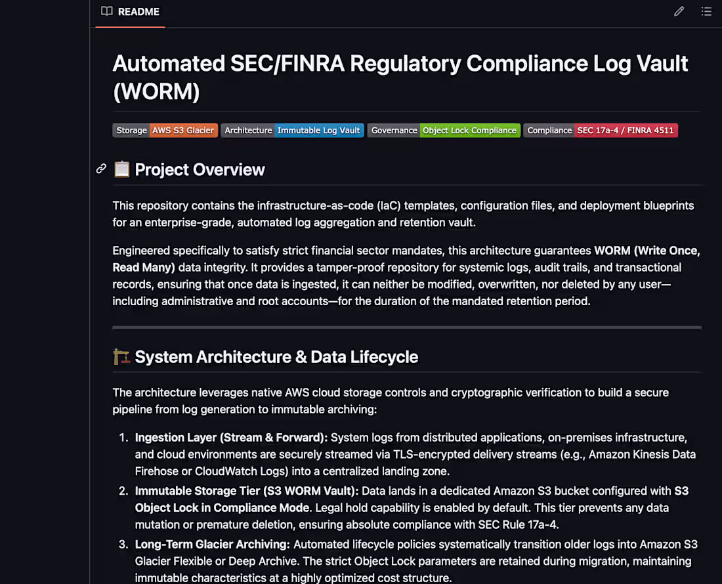Click the bold text WORM (Write Once,

647,251
